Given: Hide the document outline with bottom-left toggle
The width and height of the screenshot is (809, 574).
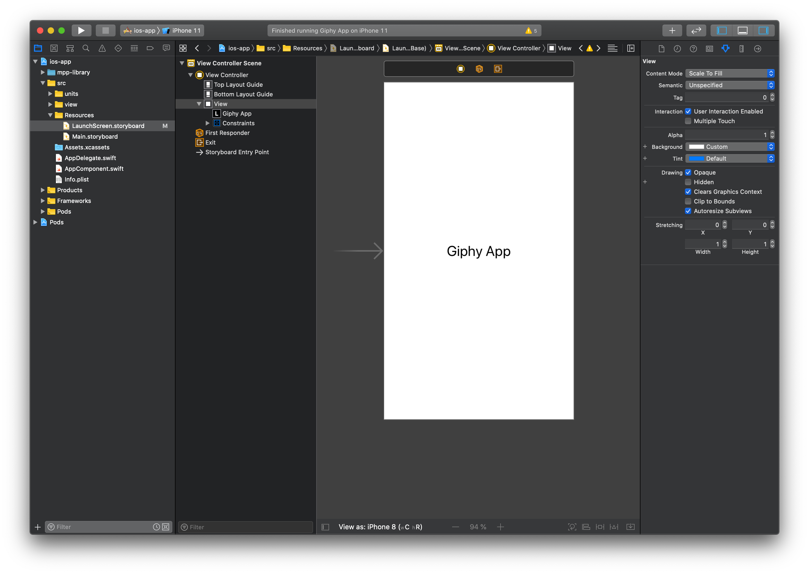Looking at the screenshot, I should 325,527.
